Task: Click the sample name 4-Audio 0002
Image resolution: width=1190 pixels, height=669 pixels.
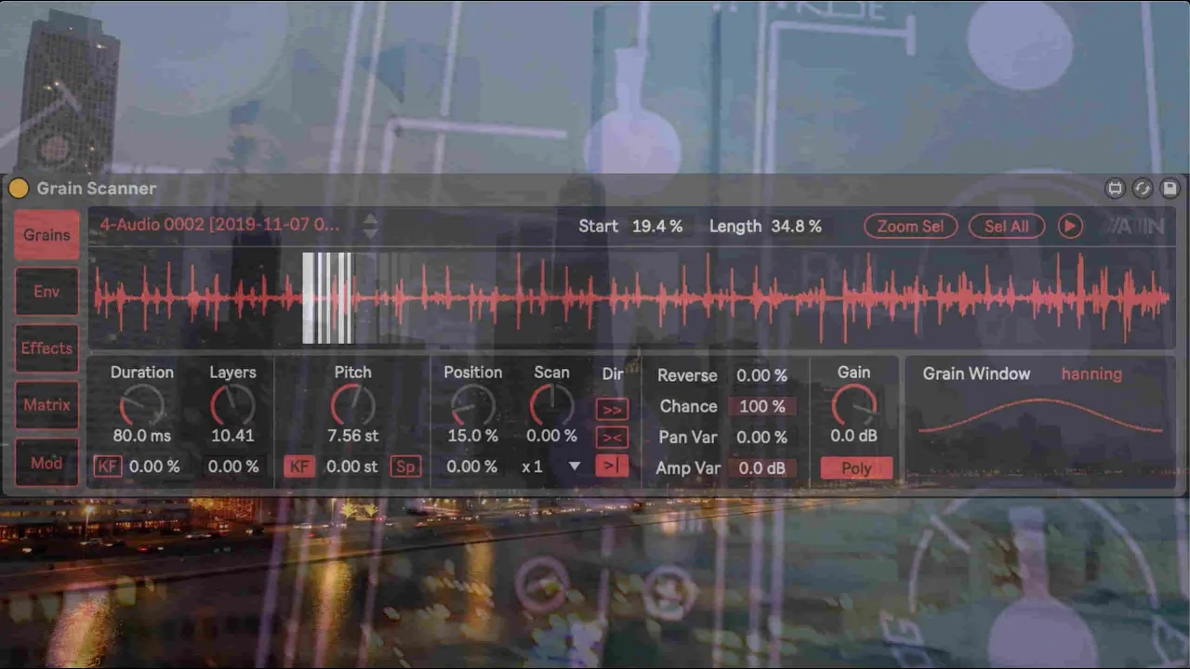Action: (x=219, y=224)
